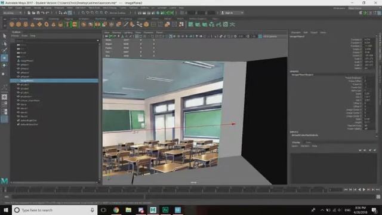Activate the highlighted Move tool
This screenshot has height=215, width=382.
(4, 58)
